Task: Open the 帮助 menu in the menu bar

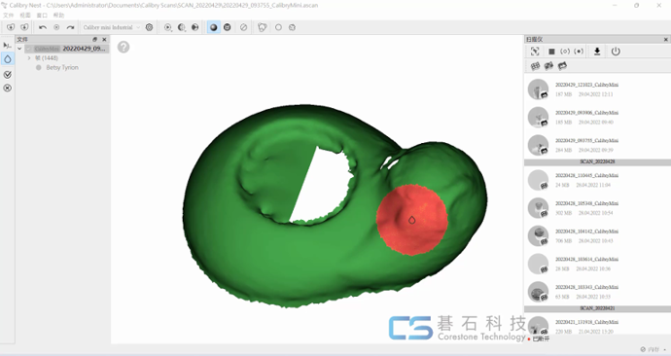Action: point(58,15)
